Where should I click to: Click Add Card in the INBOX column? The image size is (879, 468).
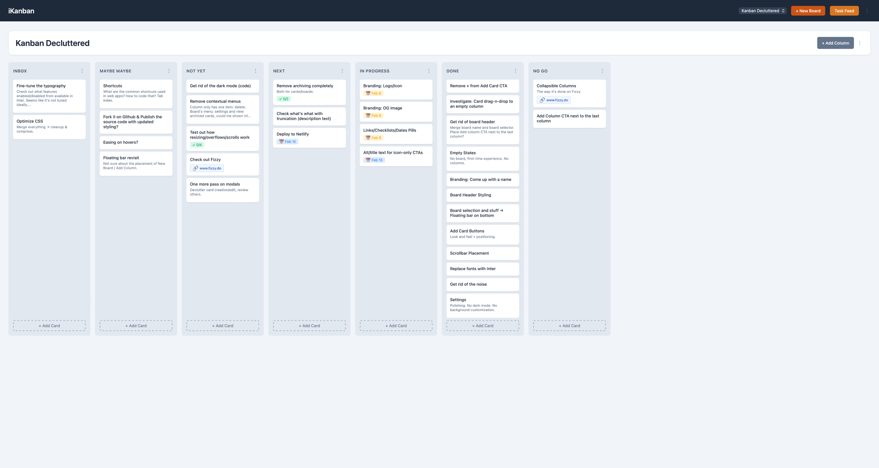pyautogui.click(x=49, y=326)
